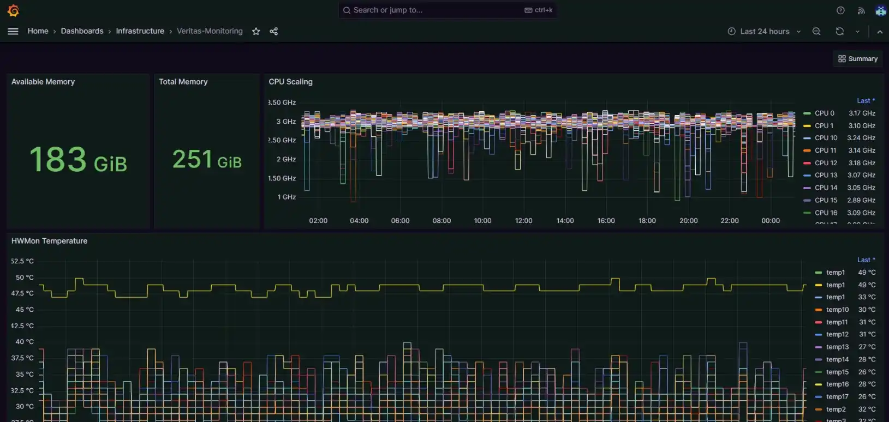Viewport: 889px width, 422px height.
Task: Open the Total Memory panel title
Action: click(183, 82)
